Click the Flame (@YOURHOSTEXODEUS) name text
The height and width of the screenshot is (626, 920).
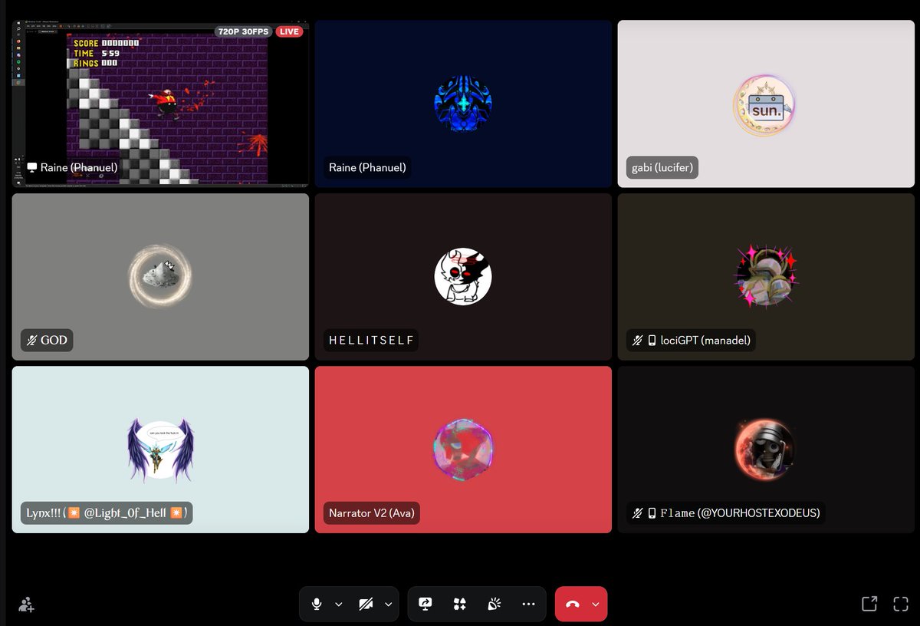pos(741,513)
